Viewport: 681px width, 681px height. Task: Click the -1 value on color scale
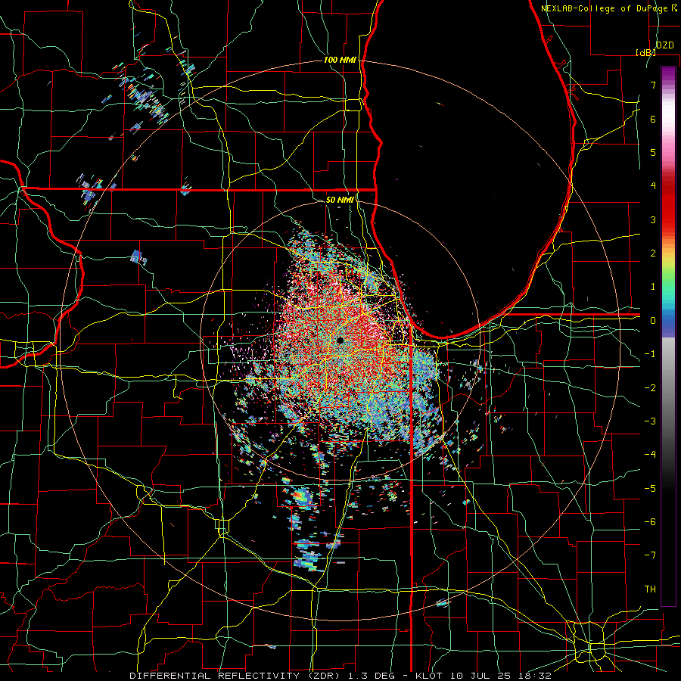click(x=650, y=354)
